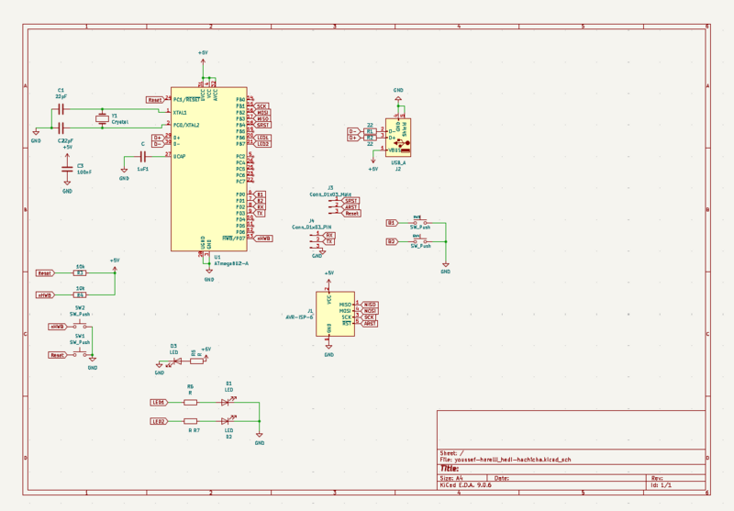Select the +5V power symbol above U1
734x511 pixels.
pos(203,57)
